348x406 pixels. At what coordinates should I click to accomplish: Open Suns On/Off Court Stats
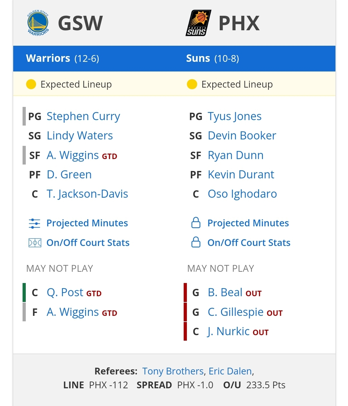249,242
